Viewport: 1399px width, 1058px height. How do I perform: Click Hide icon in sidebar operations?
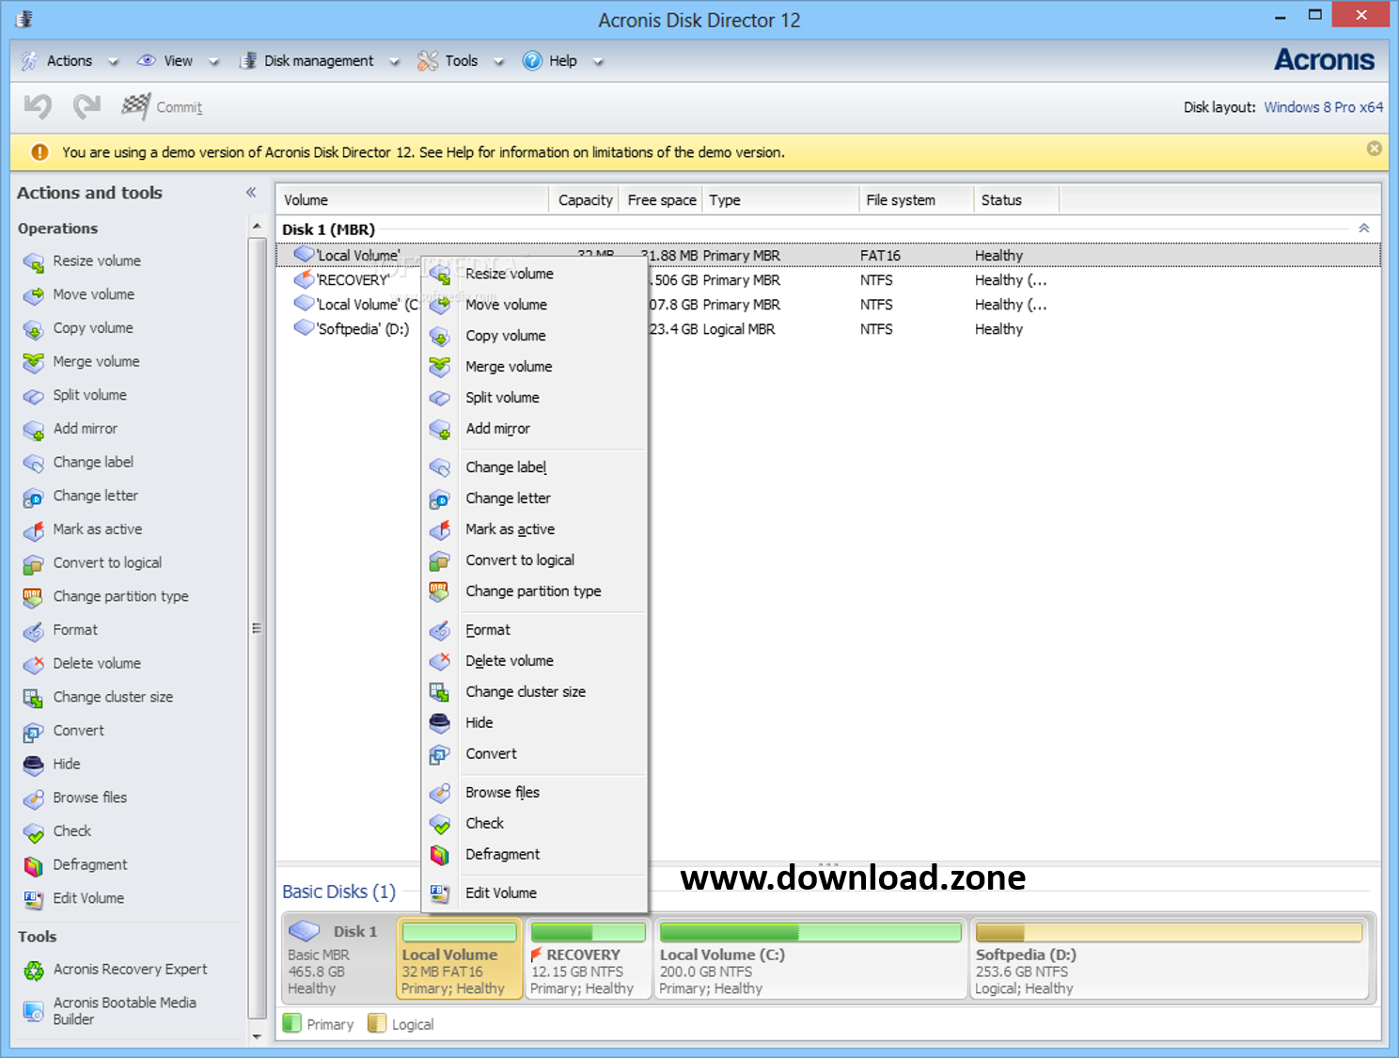coord(34,765)
